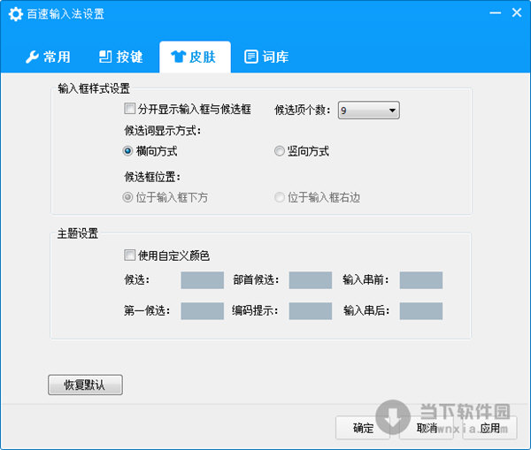
Task: Click the gear icon in title bar
Action: click(15, 14)
